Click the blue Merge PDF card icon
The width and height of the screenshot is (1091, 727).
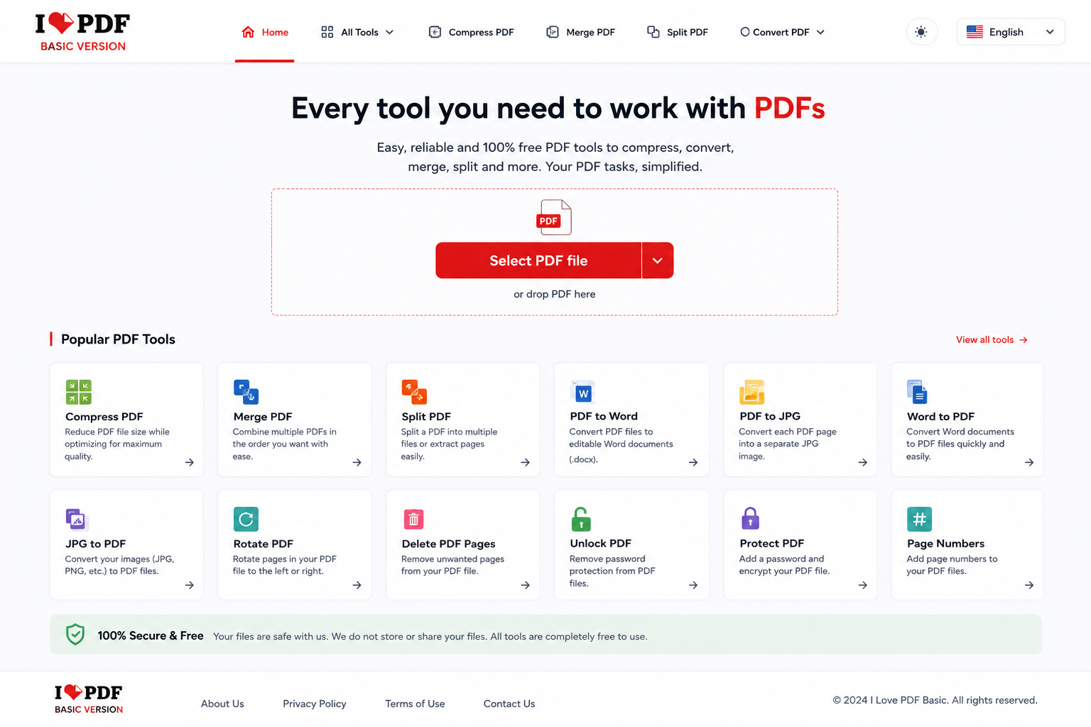[246, 392]
